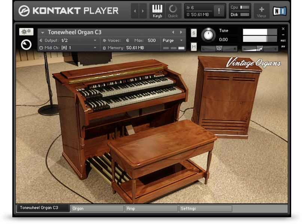Viewport: 302px width, 224px height.
Task: Click the volume slider handle
Action: (260, 49)
